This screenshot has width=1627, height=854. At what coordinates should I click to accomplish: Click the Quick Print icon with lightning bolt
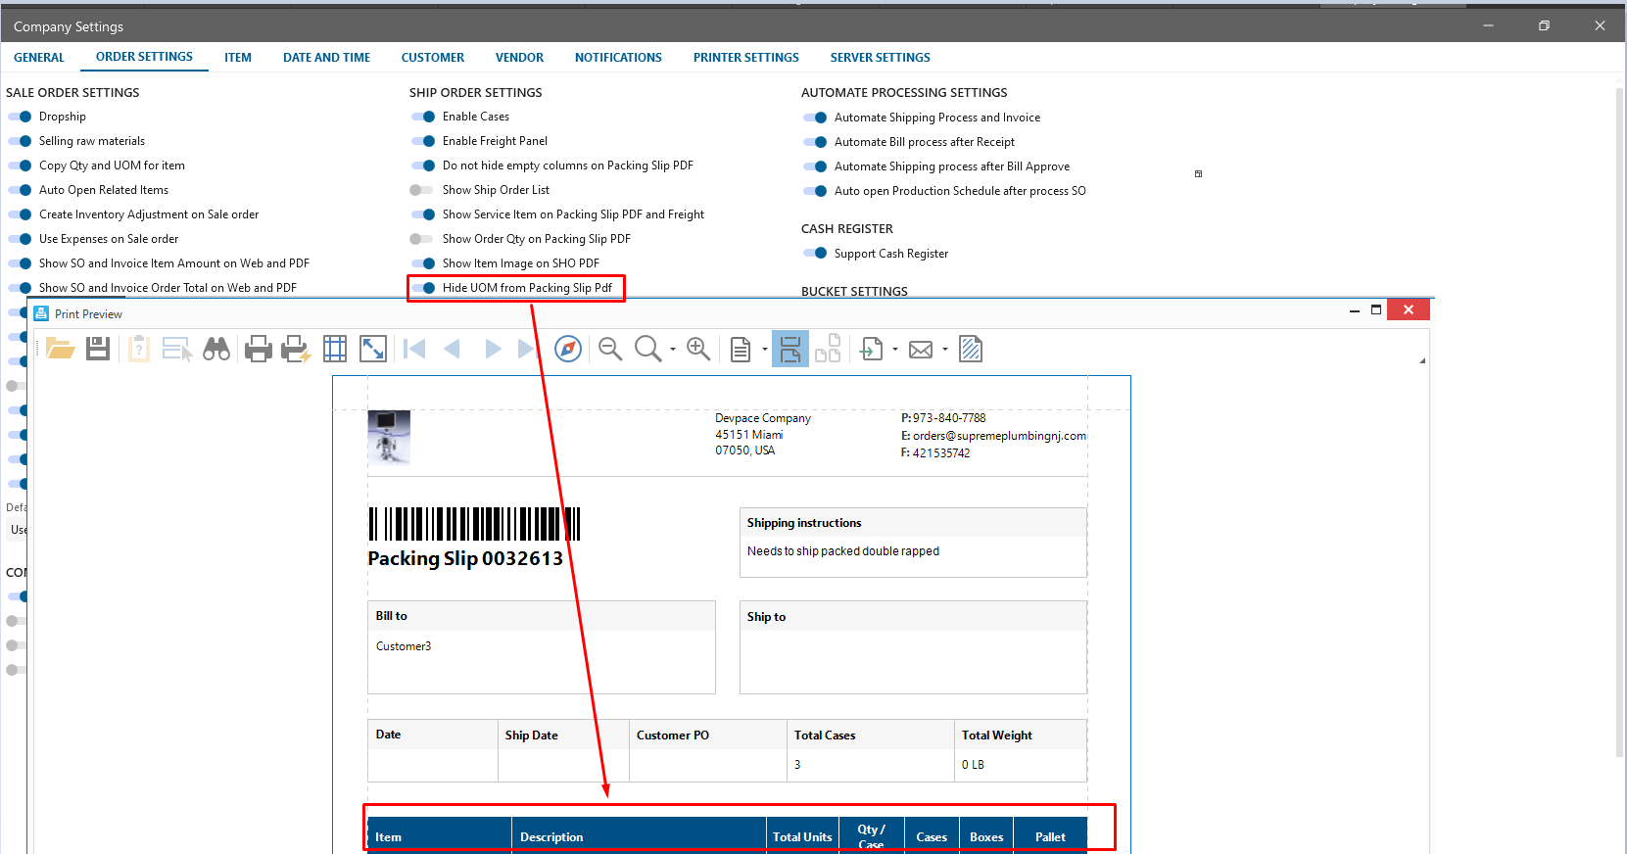295,349
